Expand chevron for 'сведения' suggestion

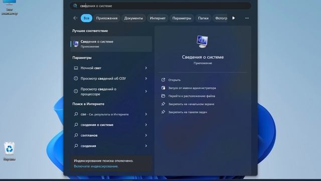(x=146, y=146)
